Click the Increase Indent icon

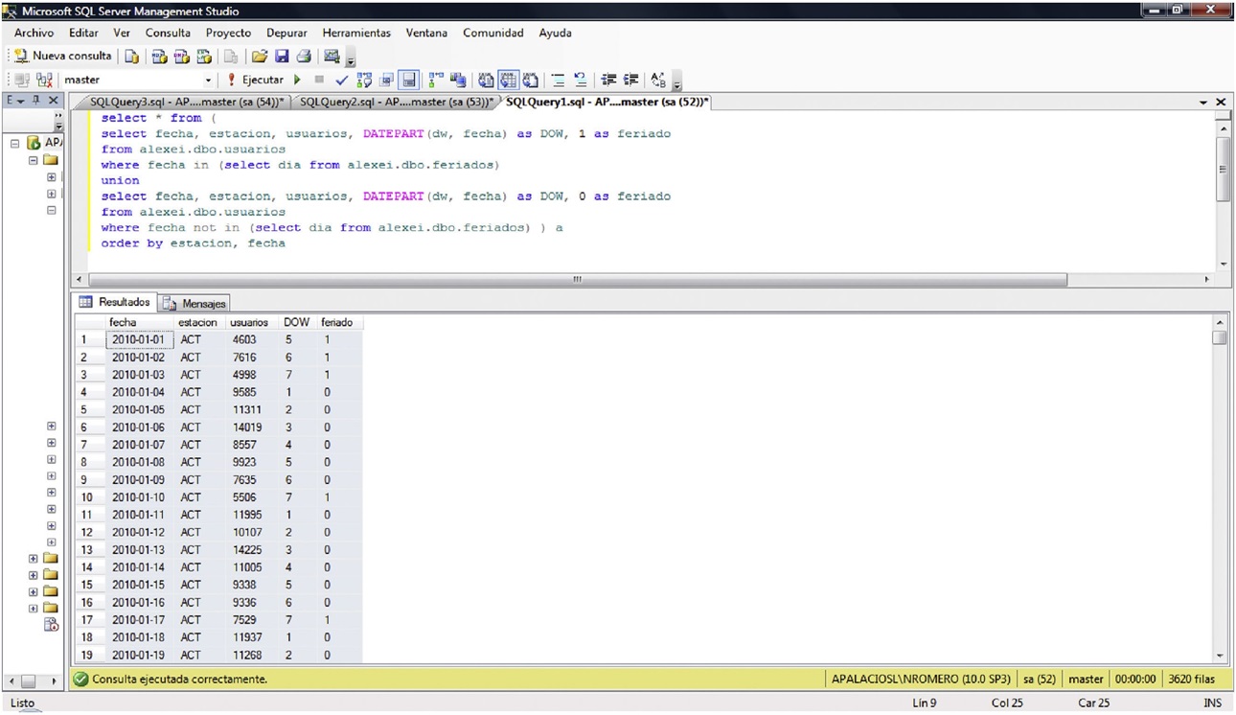point(630,81)
